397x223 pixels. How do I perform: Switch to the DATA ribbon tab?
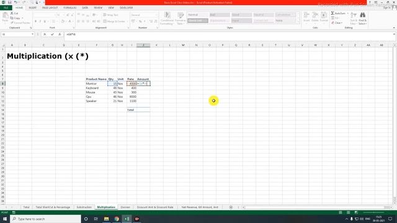pos(85,8)
